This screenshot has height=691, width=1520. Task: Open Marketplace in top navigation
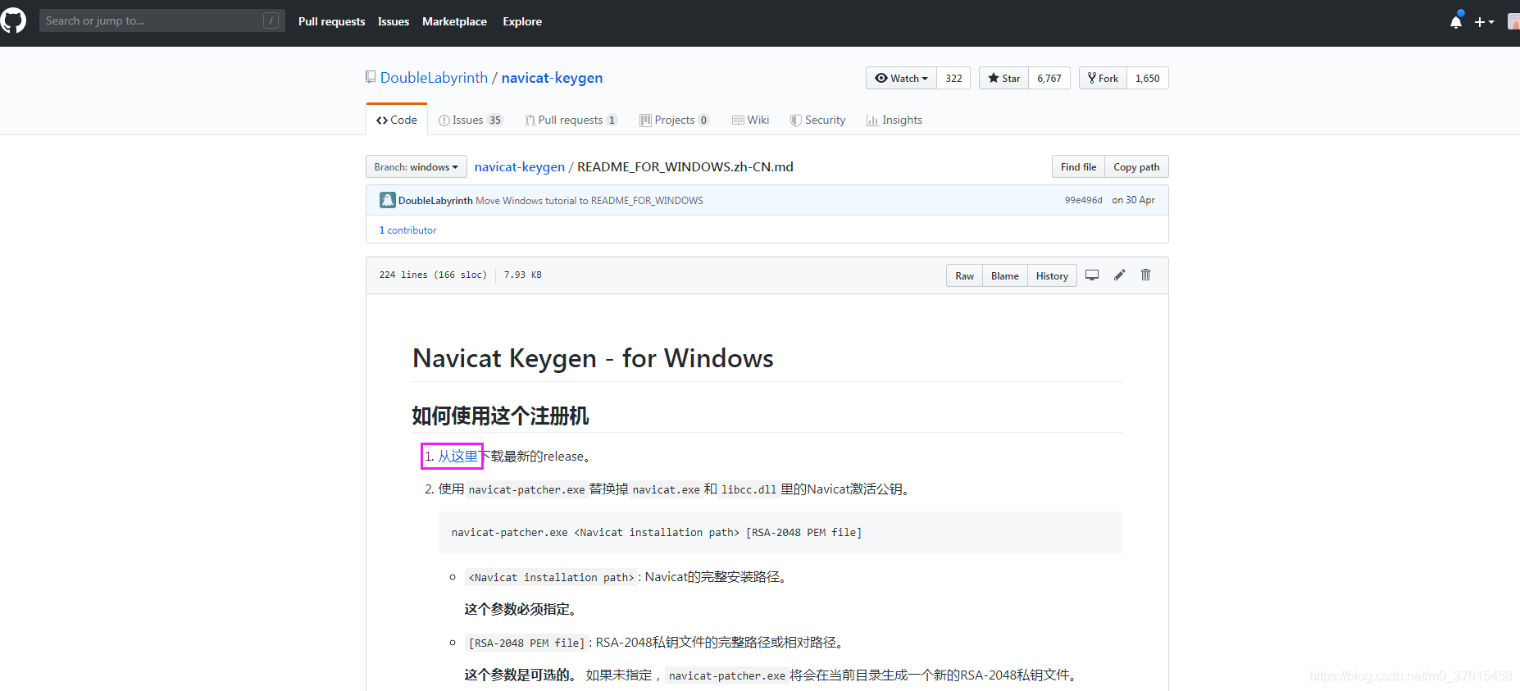pos(454,21)
